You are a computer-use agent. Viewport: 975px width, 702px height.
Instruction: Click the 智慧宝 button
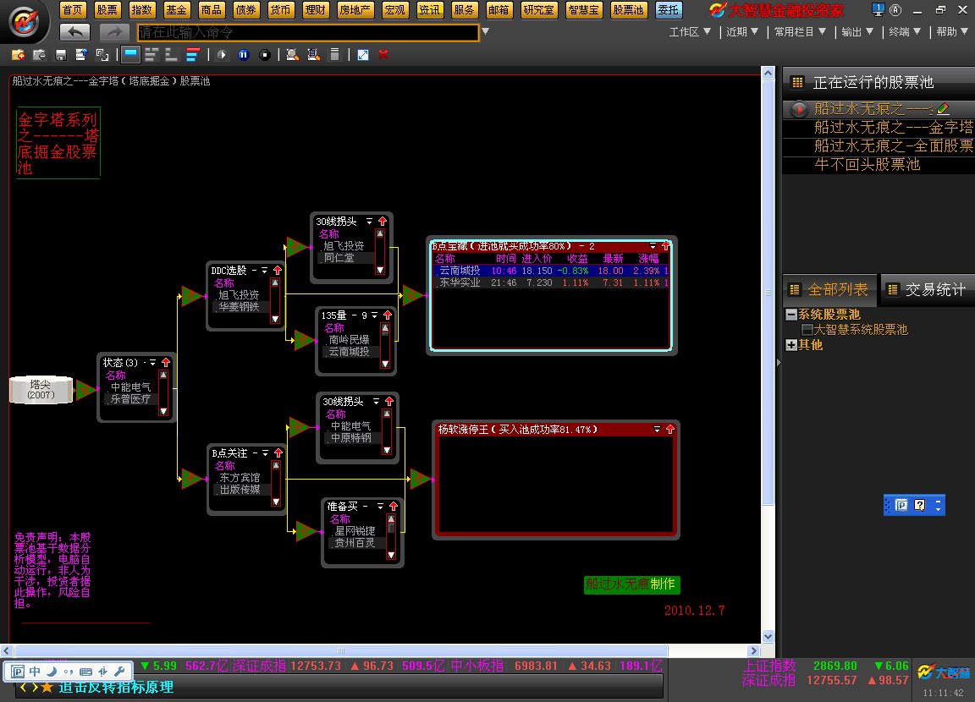(583, 9)
